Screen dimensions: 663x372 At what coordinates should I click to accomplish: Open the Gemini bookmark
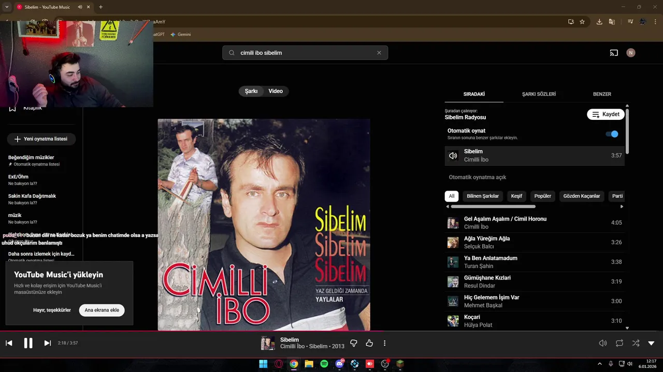tap(181, 35)
